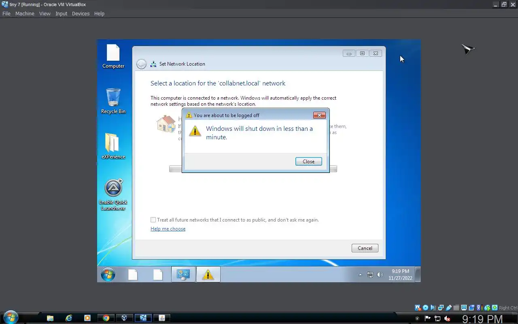Close the Set Network Location window
This screenshot has height=324, width=518.
tap(376, 53)
